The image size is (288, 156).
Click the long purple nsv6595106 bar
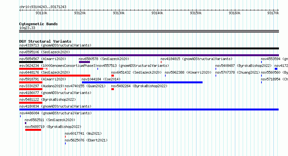click(149, 55)
